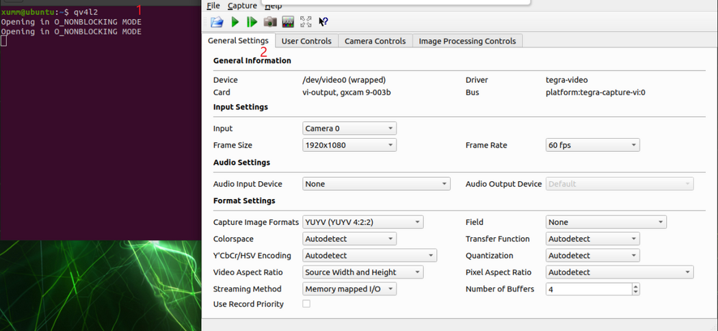Viewport: 718px width, 331px height.
Task: Start capturing with the green play icon
Action: tap(235, 23)
